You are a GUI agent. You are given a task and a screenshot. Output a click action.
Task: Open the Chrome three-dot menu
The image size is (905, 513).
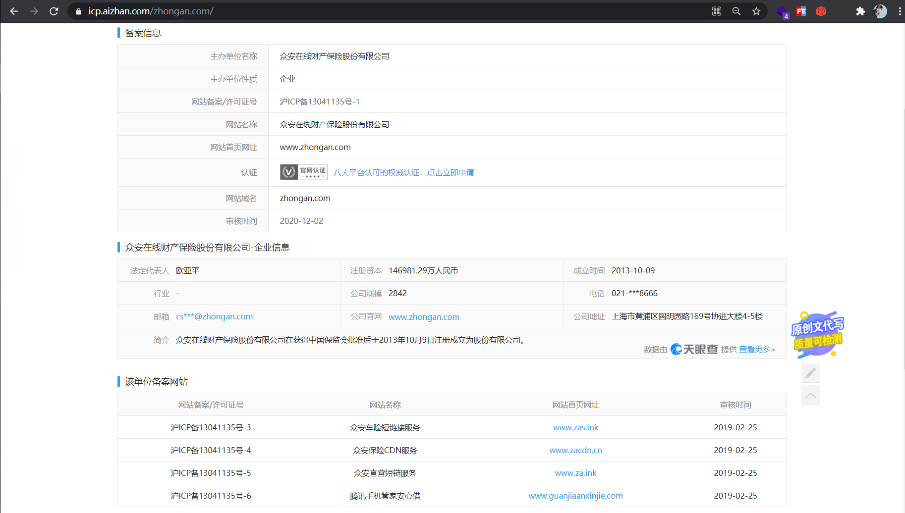point(900,11)
